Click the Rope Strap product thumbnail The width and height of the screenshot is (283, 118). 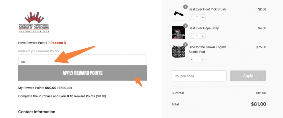178,33
